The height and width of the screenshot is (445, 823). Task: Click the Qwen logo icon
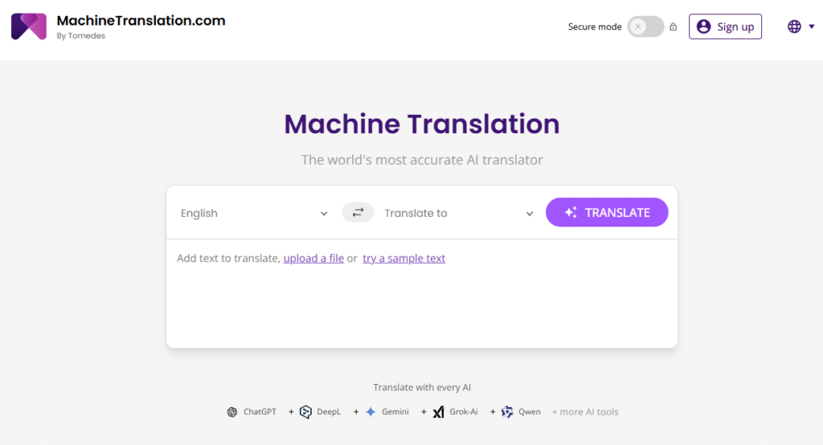click(x=507, y=412)
